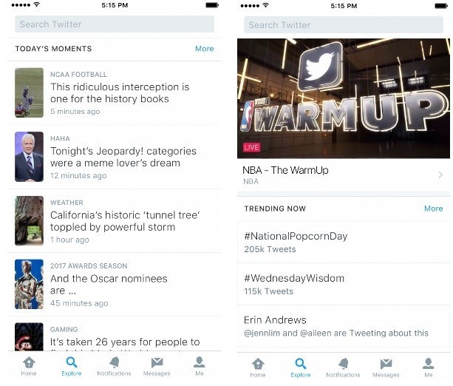Image resolution: width=453 pixels, height=386 pixels.
Task: Click More next to Trending Now
Action: pyautogui.click(x=433, y=209)
